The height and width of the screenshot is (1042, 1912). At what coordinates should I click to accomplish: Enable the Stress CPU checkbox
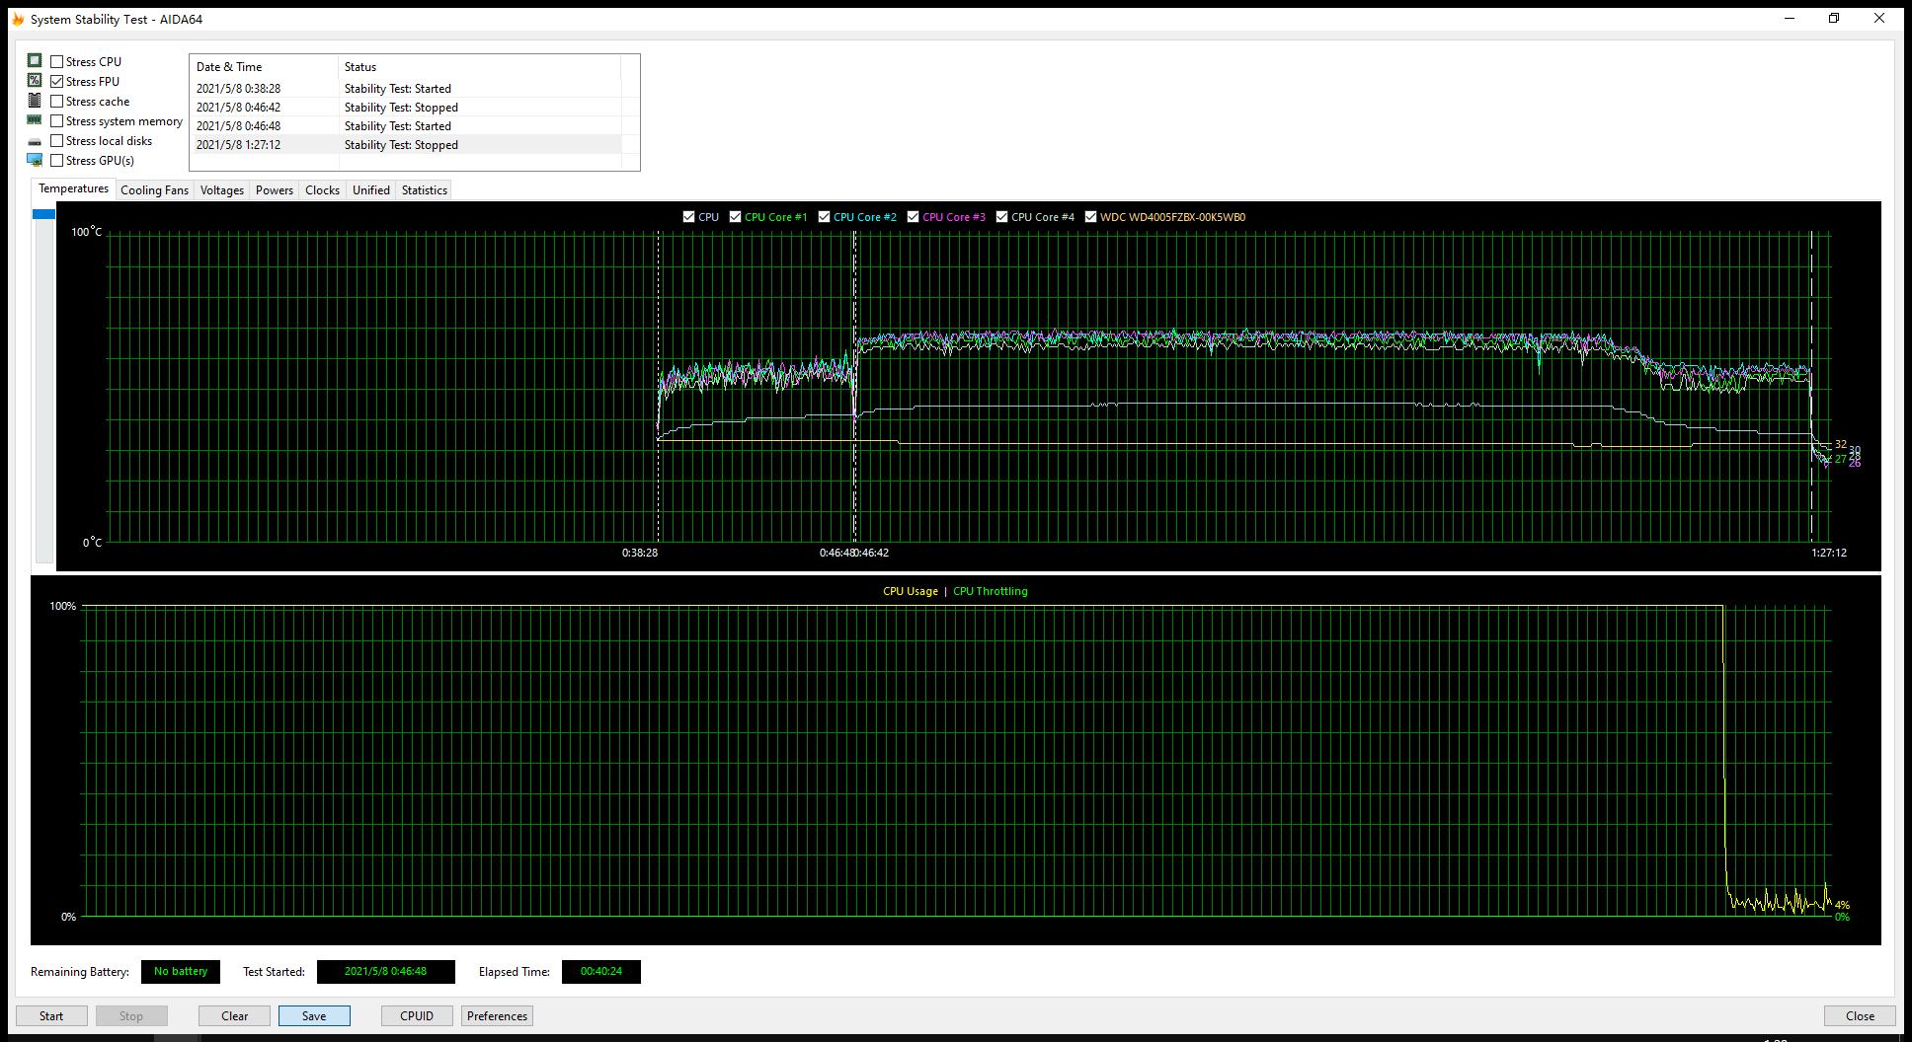57,61
